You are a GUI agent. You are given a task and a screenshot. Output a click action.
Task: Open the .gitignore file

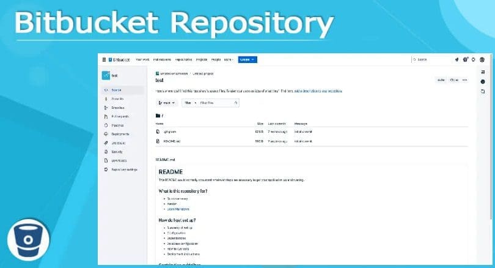pos(170,132)
